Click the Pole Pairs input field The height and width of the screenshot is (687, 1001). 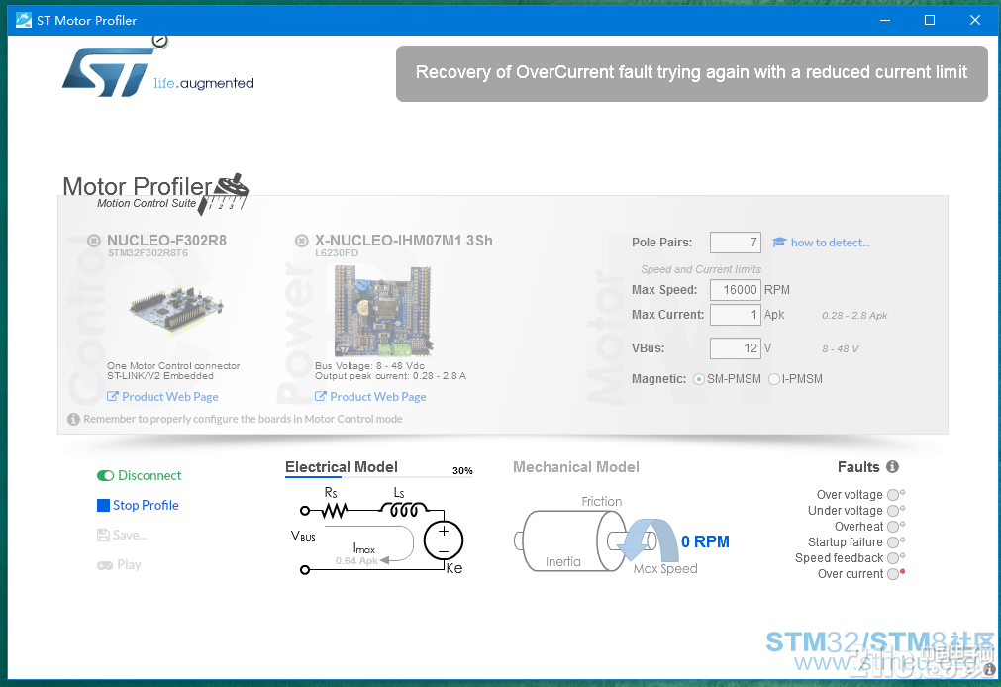736,242
